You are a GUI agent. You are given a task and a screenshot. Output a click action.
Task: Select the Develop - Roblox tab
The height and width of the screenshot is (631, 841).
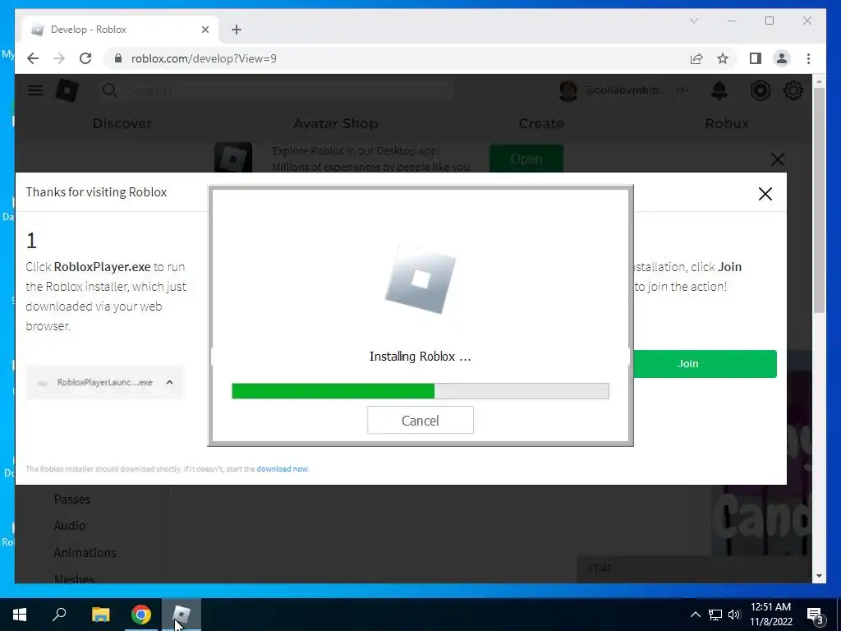click(120, 30)
